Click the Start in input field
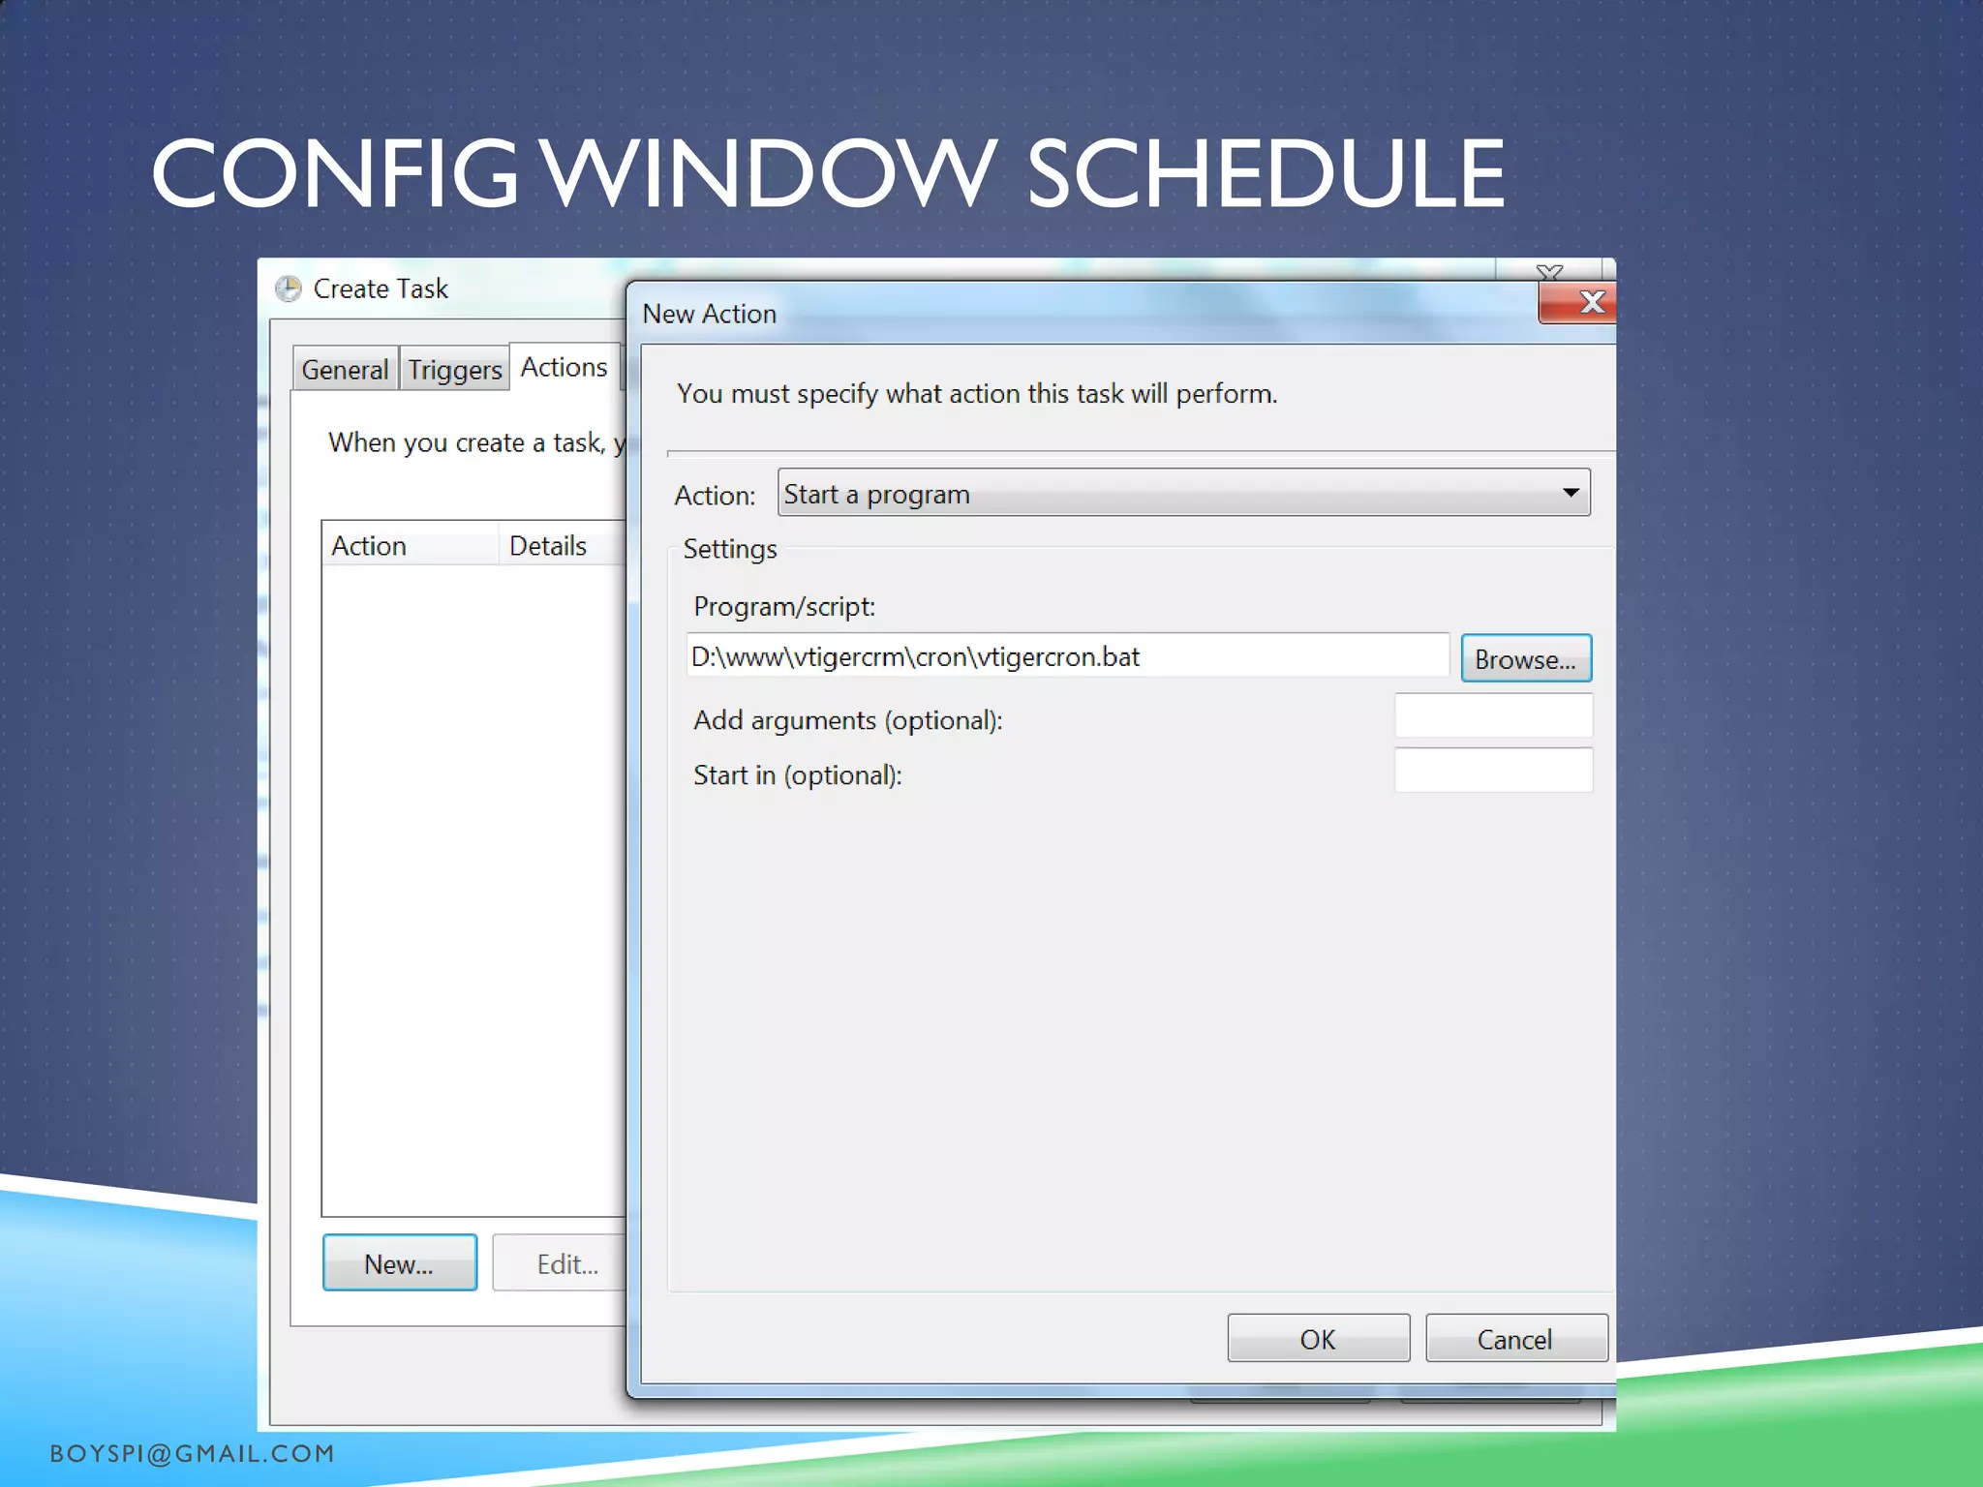Viewport: 1983px width, 1487px height. coord(1493,771)
